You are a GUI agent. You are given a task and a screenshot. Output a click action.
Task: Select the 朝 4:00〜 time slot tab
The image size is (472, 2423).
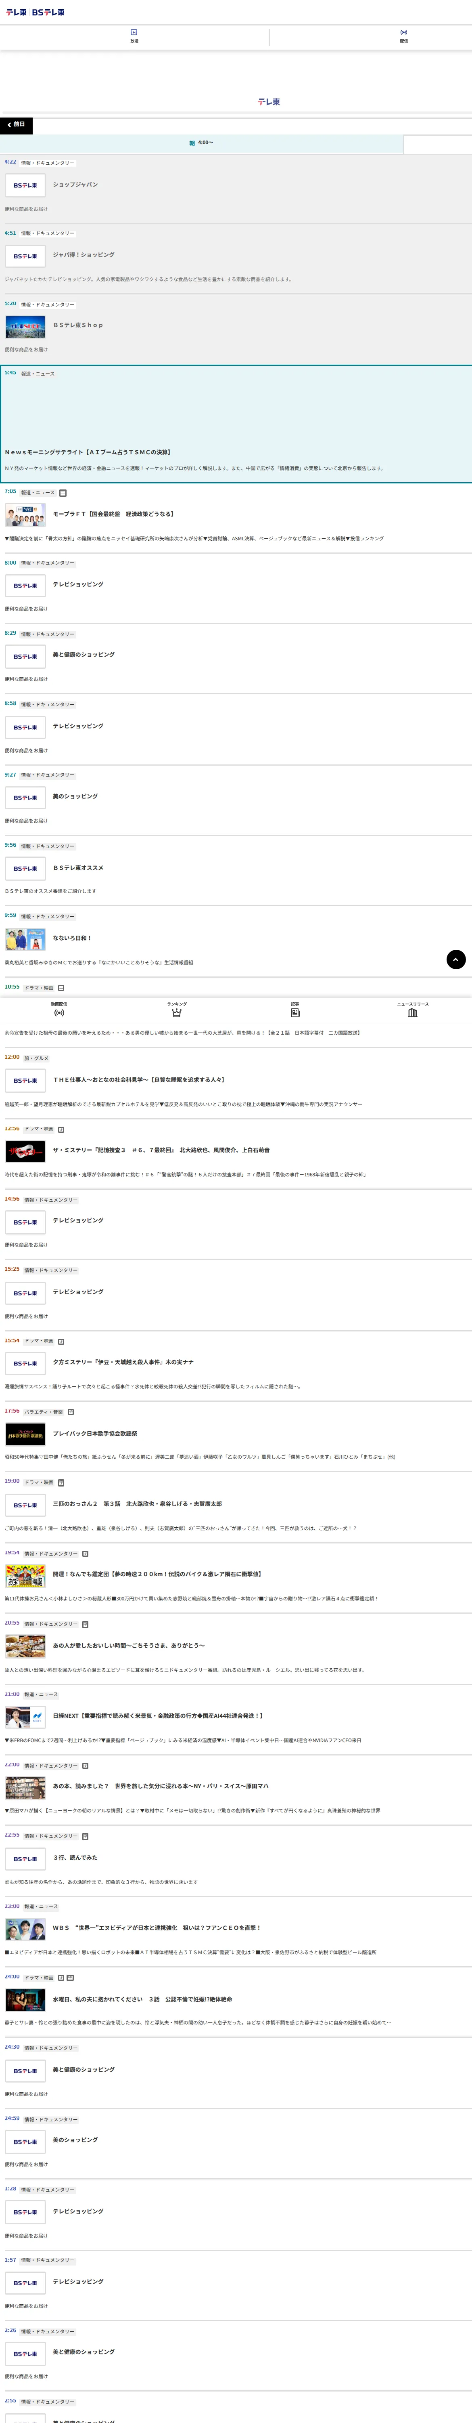(x=201, y=143)
